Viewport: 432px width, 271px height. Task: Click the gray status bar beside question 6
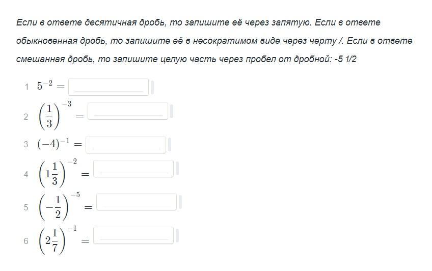click(177, 236)
